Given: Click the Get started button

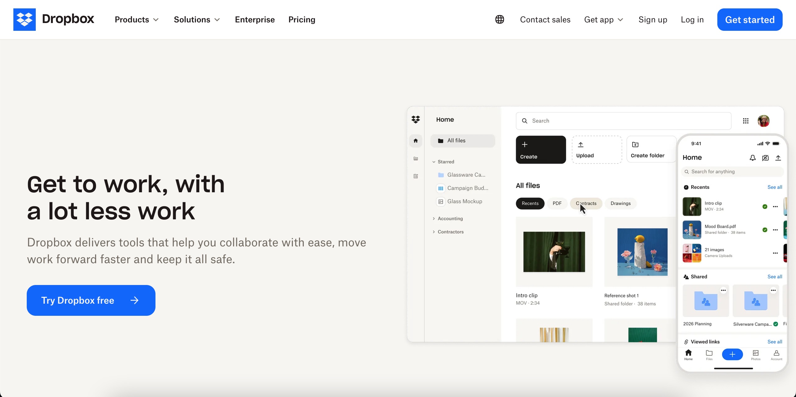Looking at the screenshot, I should pos(750,20).
